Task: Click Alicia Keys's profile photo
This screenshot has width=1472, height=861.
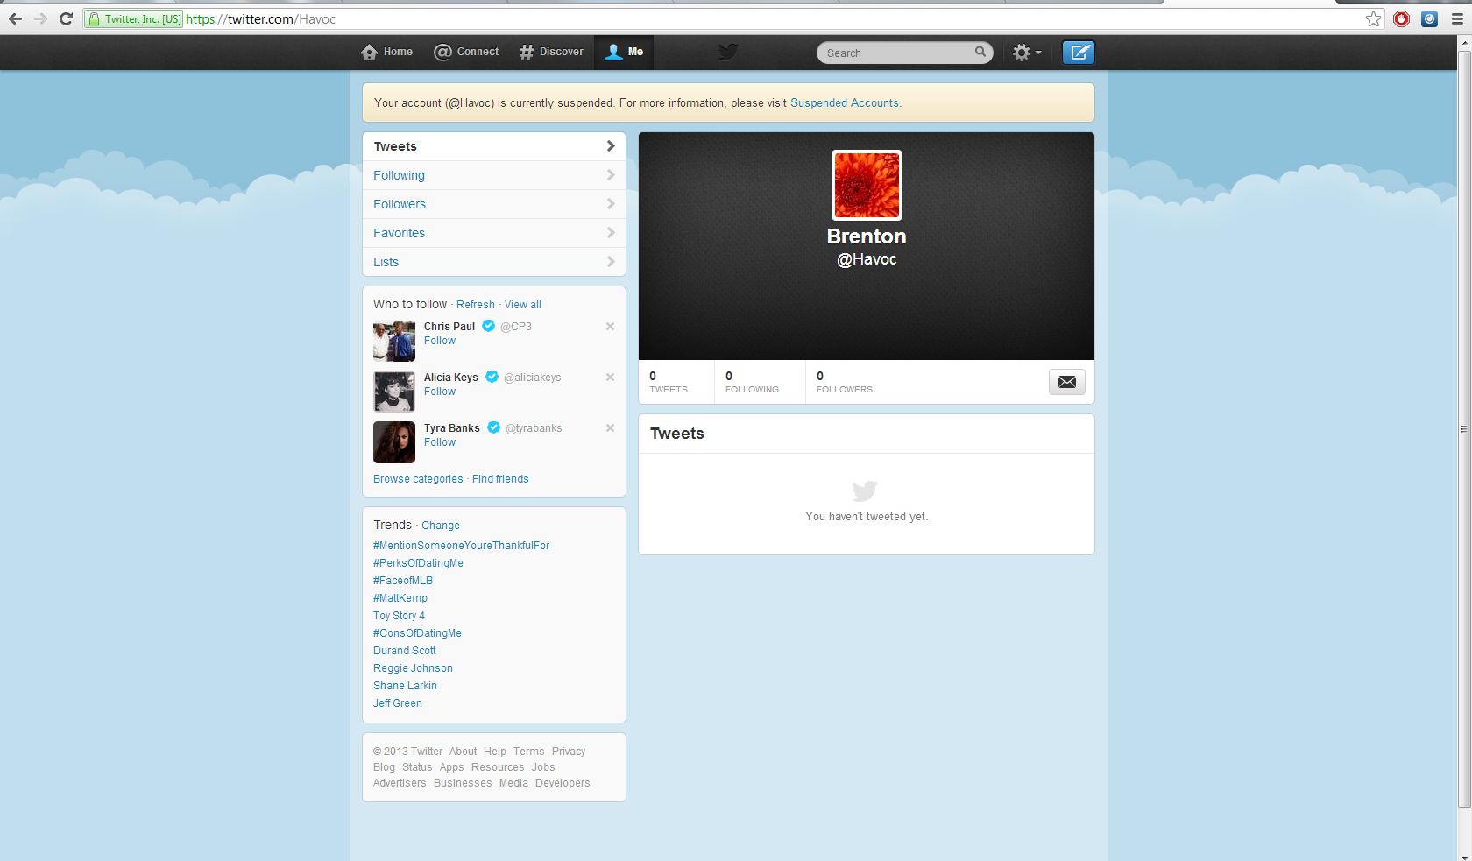Action: coord(394,392)
